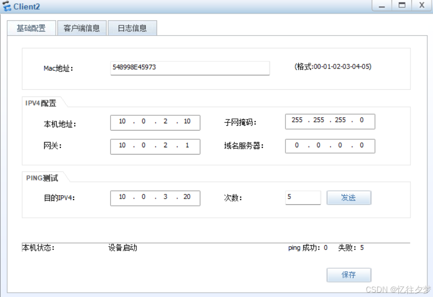Maximize the Client2 window
Viewport: 433px width, 297px height.
coord(402,5)
